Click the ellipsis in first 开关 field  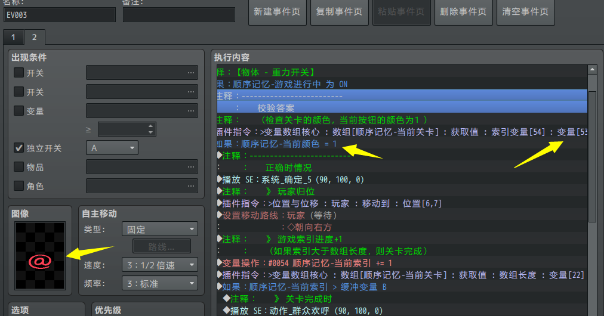pos(191,73)
